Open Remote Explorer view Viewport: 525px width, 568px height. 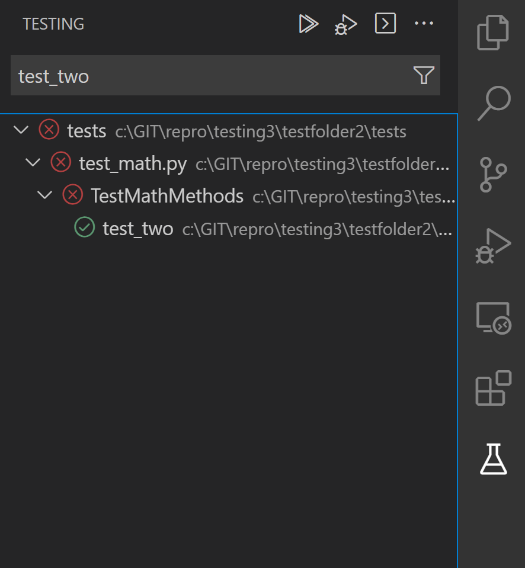493,317
